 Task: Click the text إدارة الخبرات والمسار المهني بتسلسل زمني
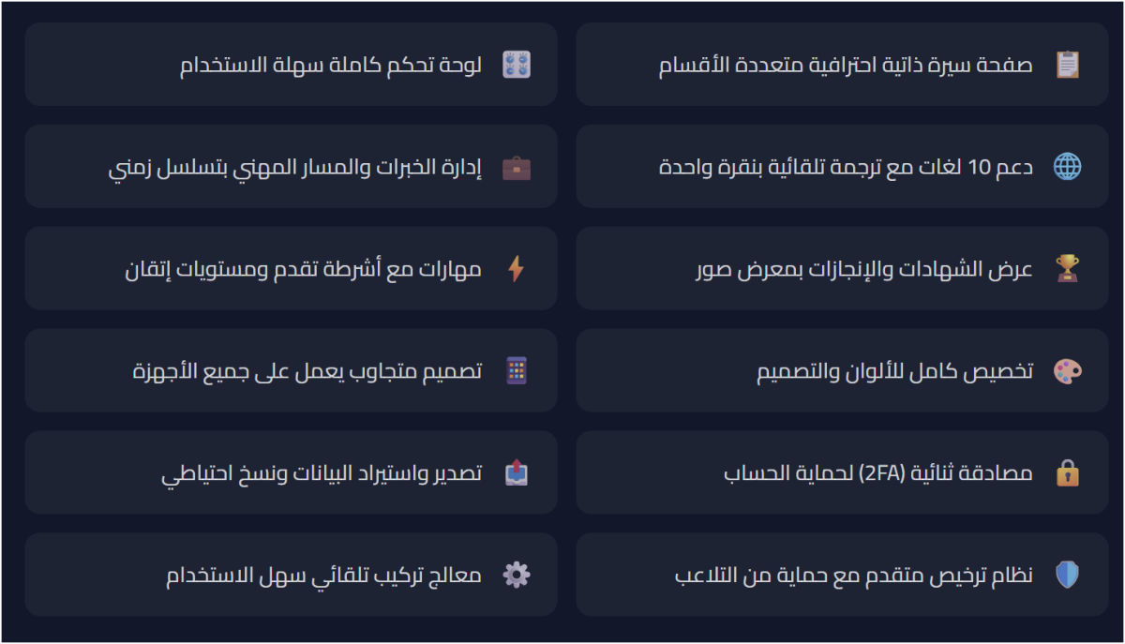[x=295, y=167]
